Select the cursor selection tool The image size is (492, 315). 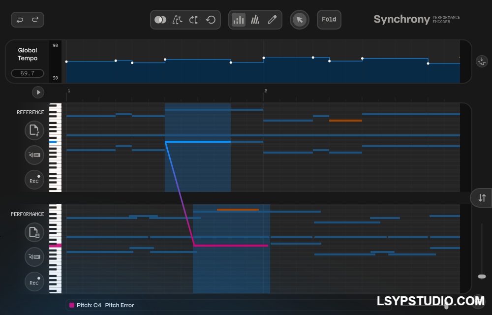tap(300, 20)
